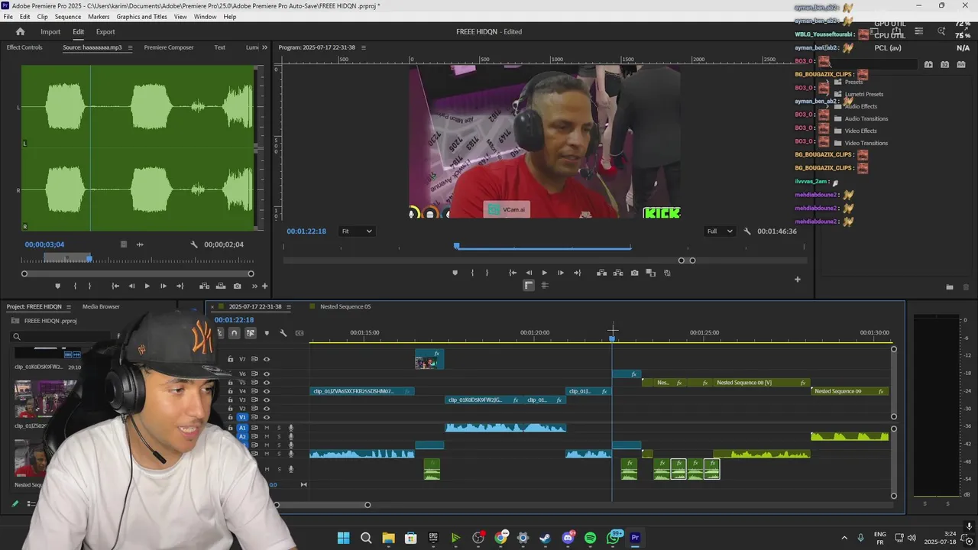Open Source monitor settings wrench
Viewport: 978px width, 550px height.
[x=194, y=244]
